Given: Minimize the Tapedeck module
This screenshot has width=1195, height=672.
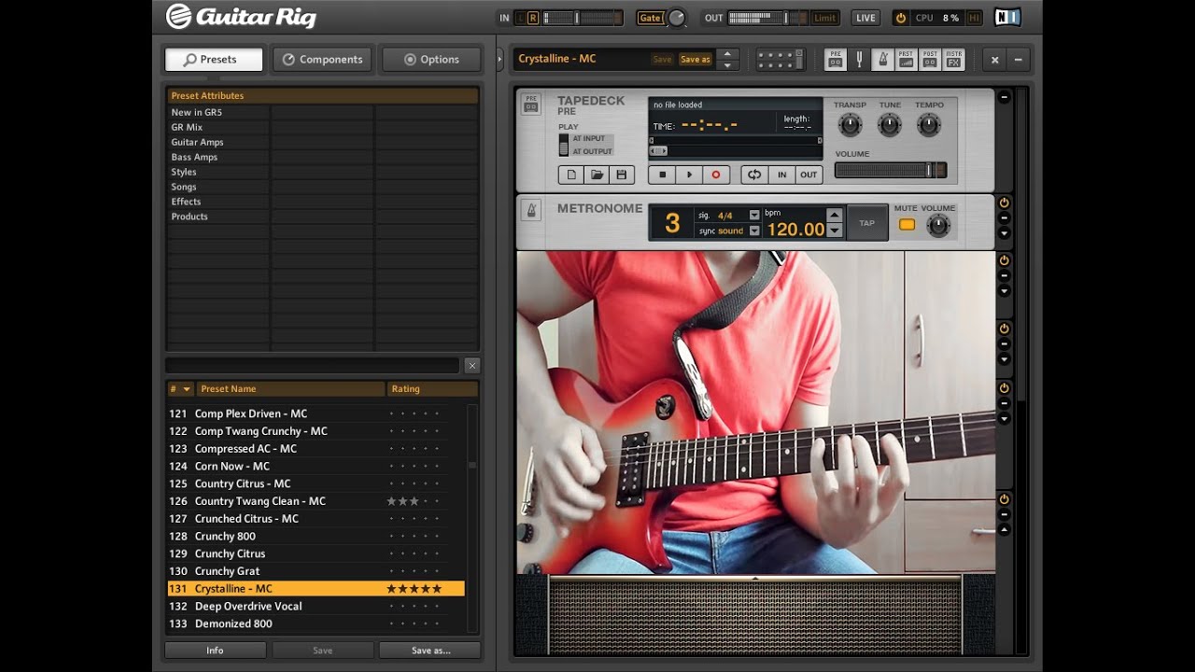Looking at the screenshot, I should 1005,97.
